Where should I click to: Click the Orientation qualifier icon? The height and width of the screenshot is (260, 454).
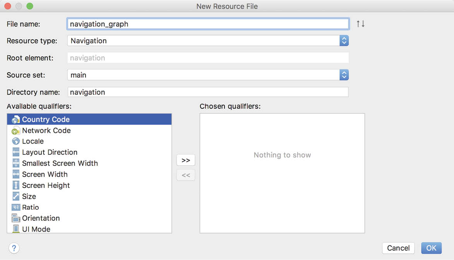[x=15, y=218]
